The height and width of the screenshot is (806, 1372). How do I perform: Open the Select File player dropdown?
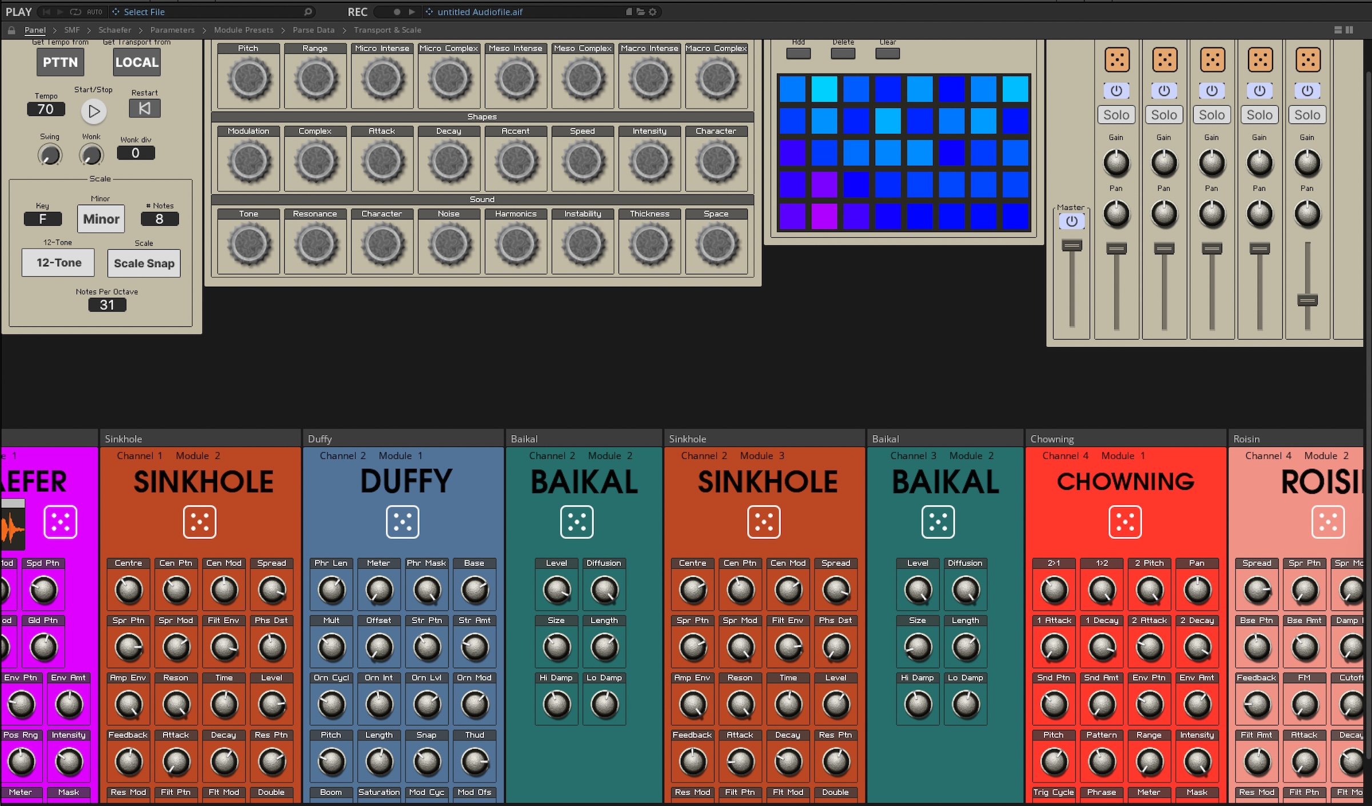coord(144,11)
